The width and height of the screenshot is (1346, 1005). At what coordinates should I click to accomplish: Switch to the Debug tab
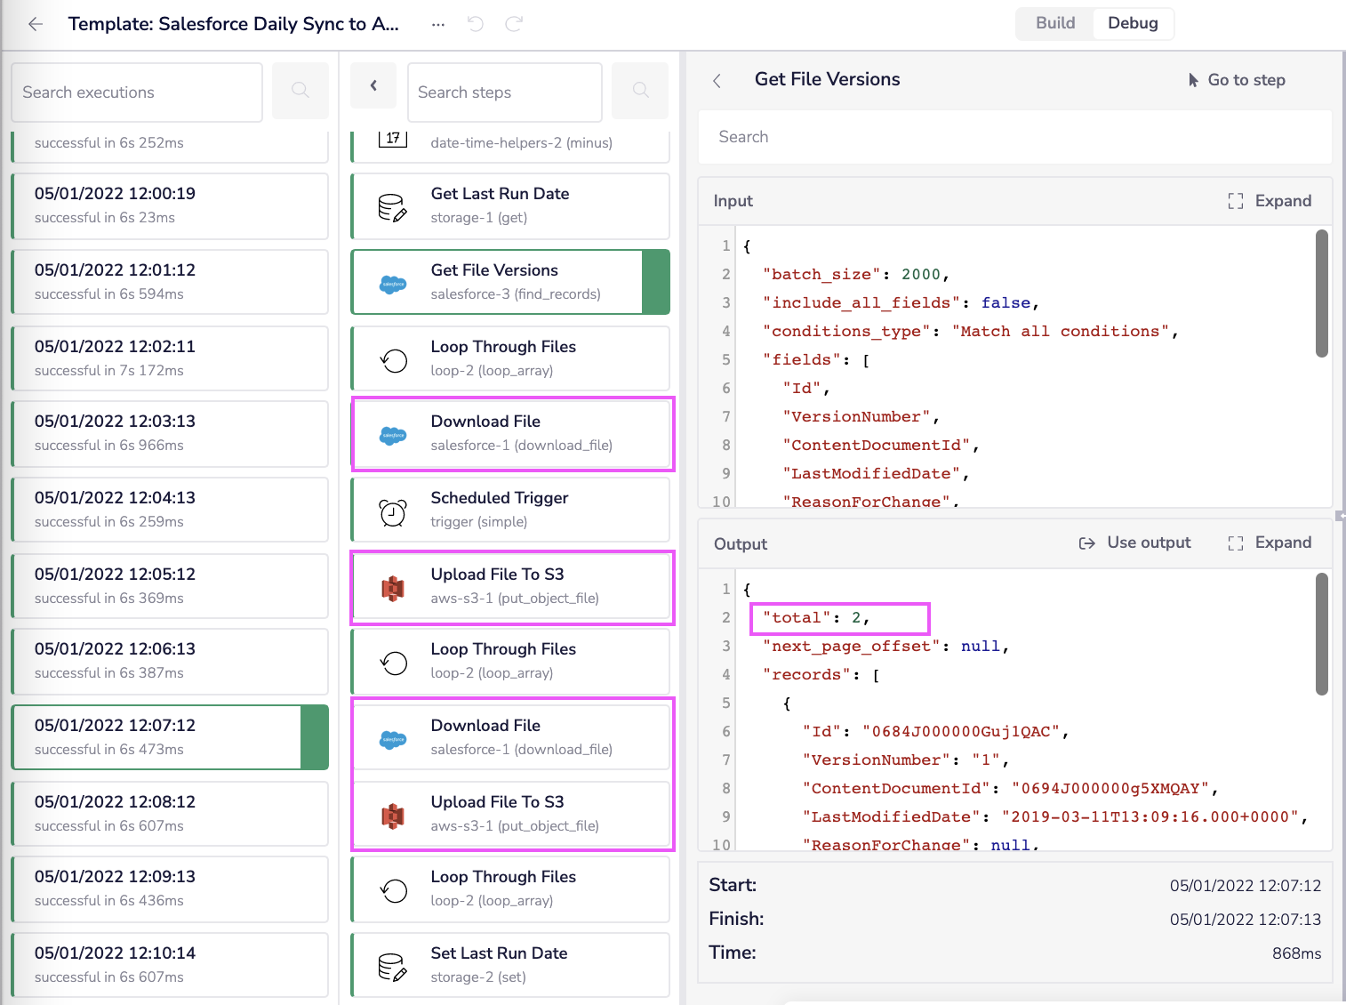click(x=1133, y=23)
